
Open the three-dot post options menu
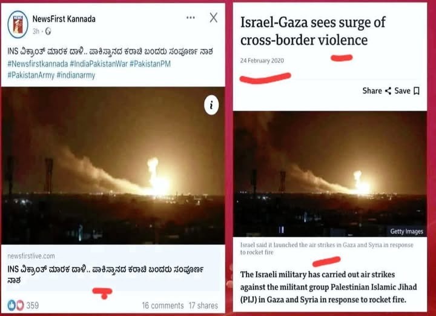(191, 18)
